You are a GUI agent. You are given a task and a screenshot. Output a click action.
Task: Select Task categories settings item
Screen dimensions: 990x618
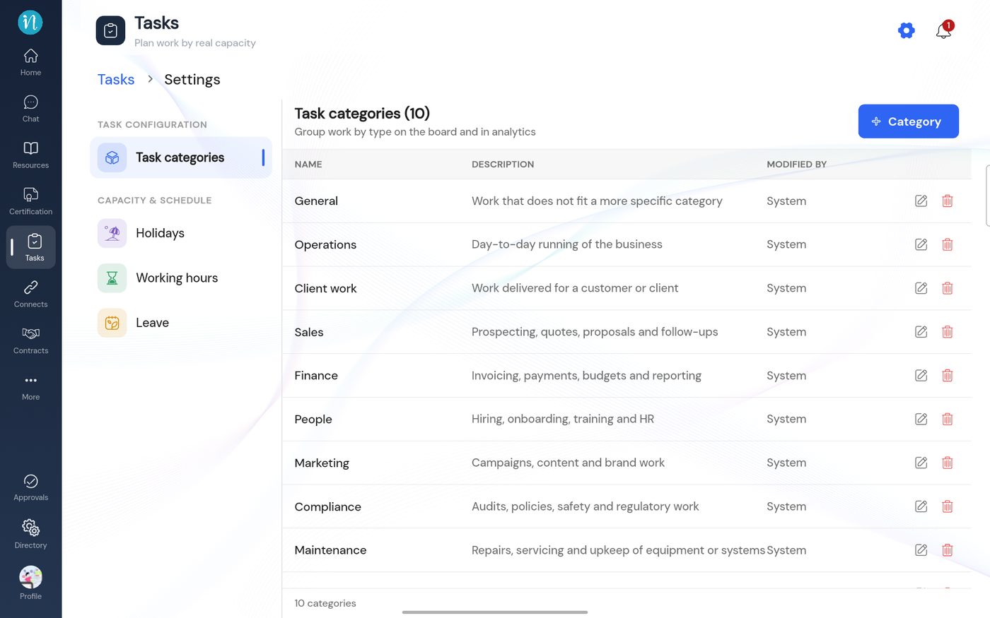coord(181,158)
